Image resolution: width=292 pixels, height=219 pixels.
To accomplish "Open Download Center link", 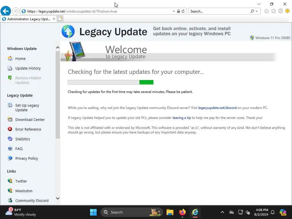I will click(30, 119).
